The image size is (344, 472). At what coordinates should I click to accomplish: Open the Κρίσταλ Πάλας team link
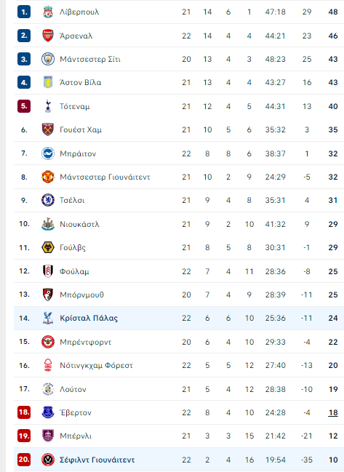(89, 318)
